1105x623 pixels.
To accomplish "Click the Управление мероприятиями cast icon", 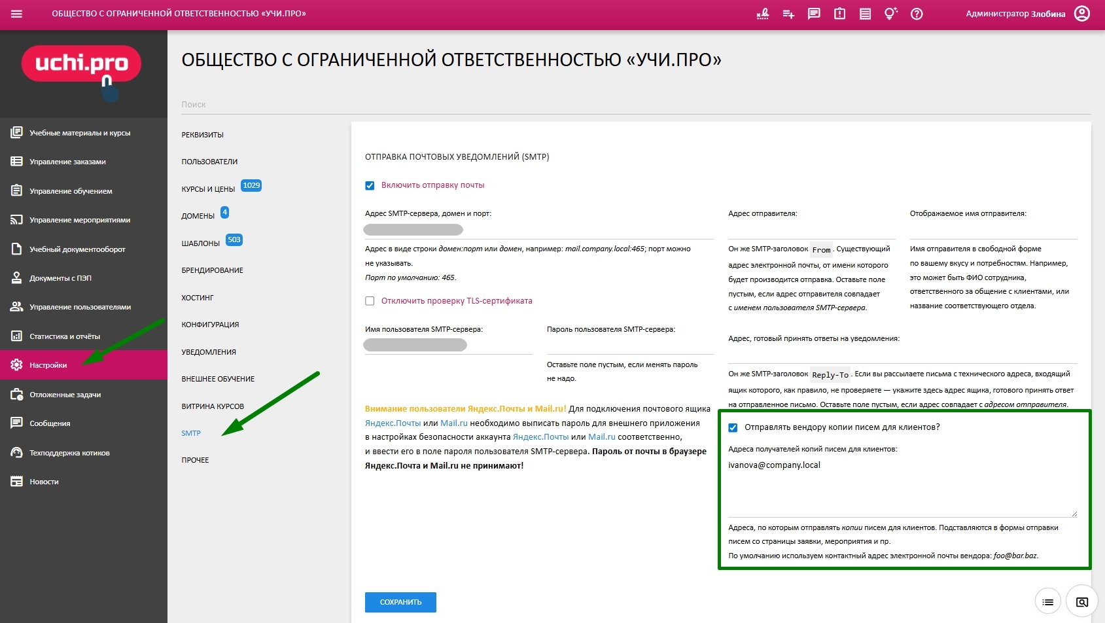I will 17,220.
